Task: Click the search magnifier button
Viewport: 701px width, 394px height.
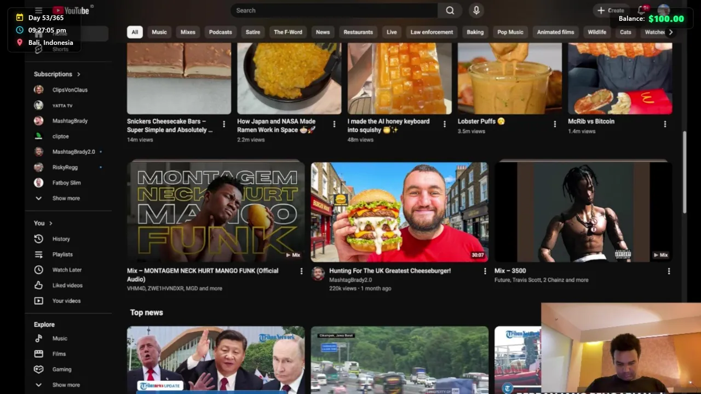Action: pos(450,10)
